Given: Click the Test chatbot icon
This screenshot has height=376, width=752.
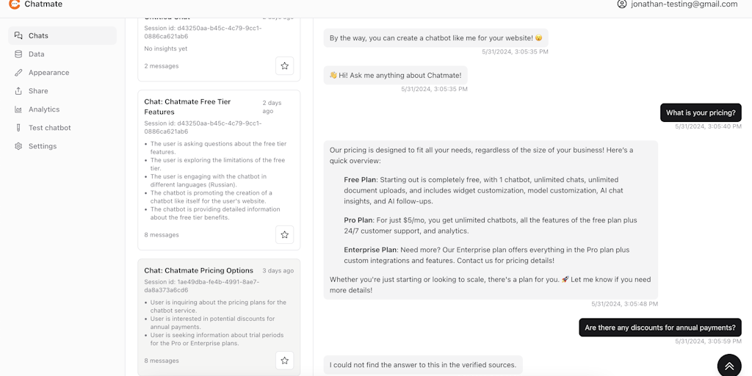Looking at the screenshot, I should pyautogui.click(x=18, y=128).
